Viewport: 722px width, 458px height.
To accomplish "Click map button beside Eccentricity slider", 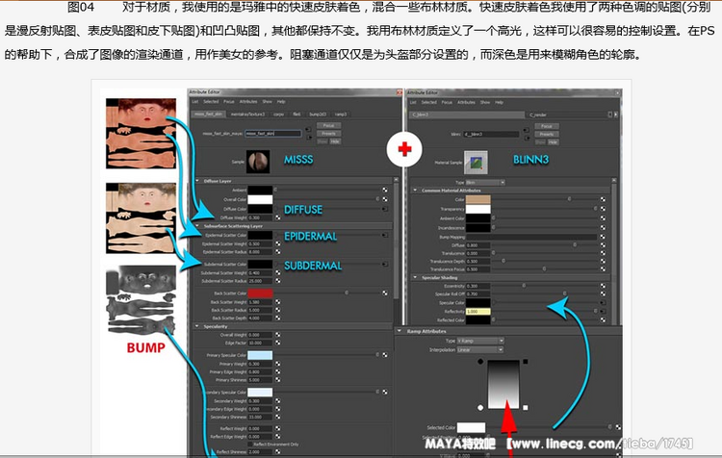I will point(604,285).
